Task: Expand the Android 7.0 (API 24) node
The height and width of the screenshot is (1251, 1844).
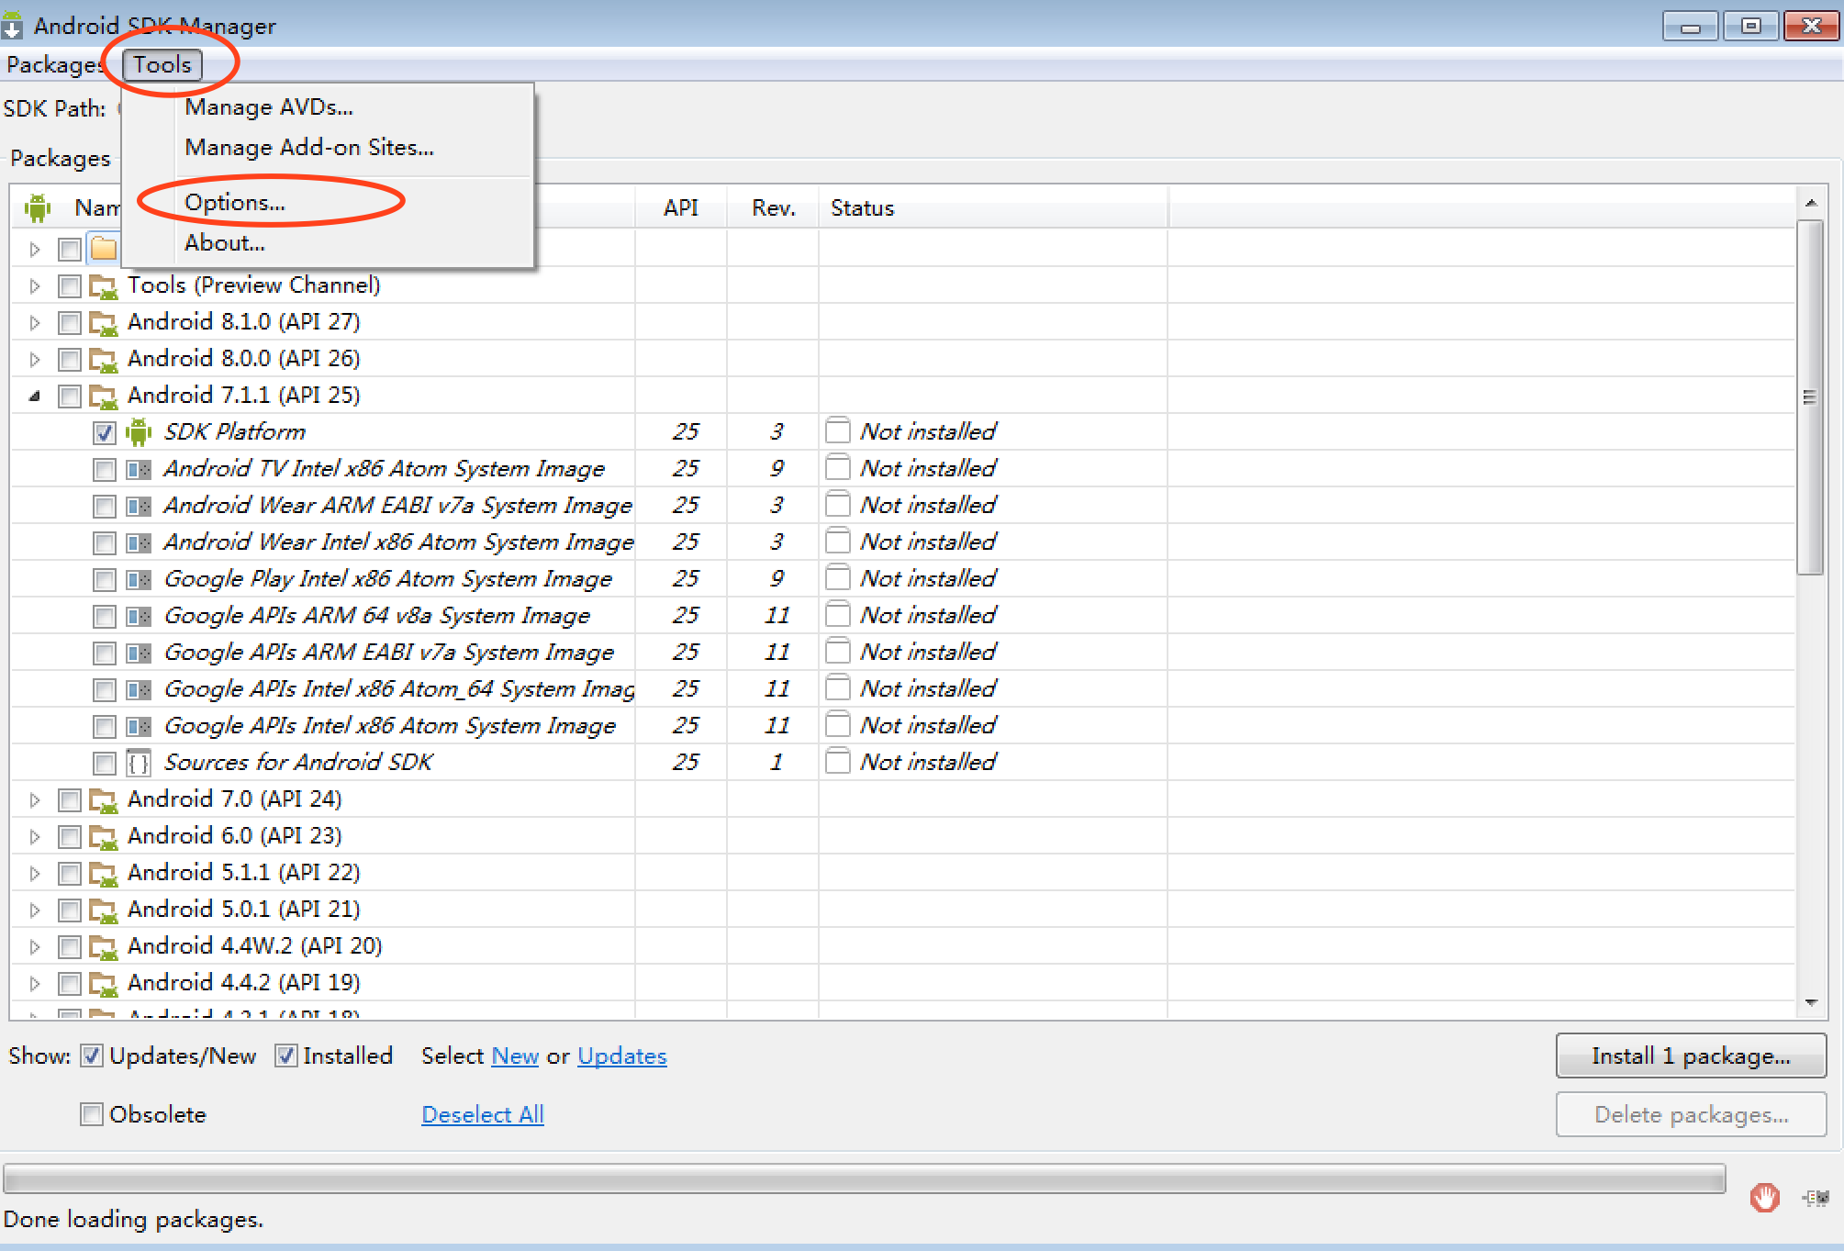Action: coord(35,800)
